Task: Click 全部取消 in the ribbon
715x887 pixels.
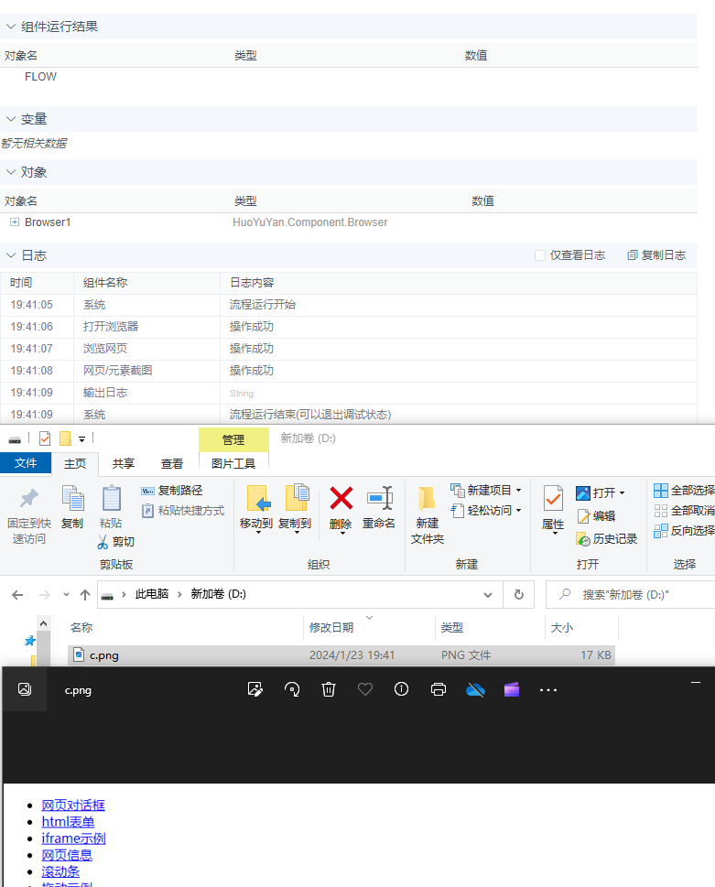Action: [x=684, y=511]
